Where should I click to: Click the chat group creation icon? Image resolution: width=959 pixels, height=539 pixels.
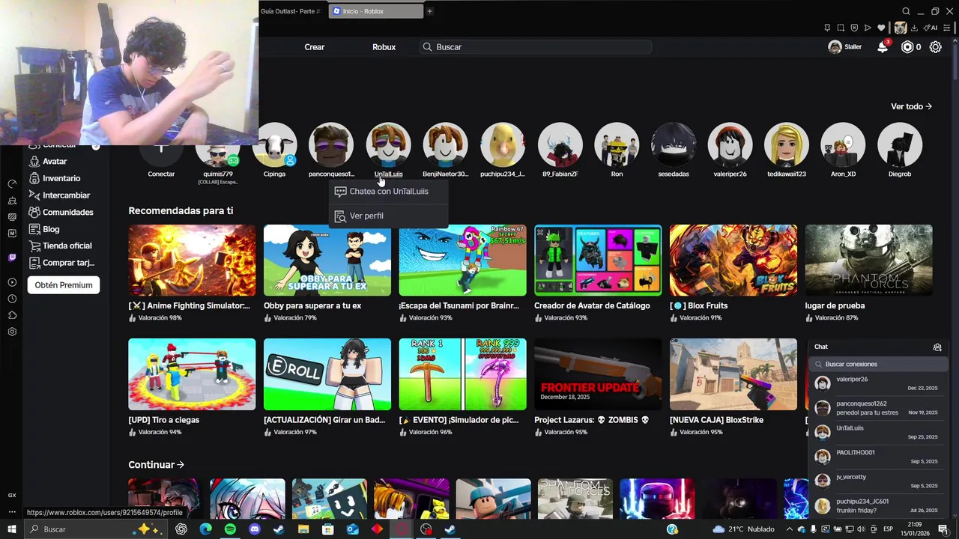point(937,347)
